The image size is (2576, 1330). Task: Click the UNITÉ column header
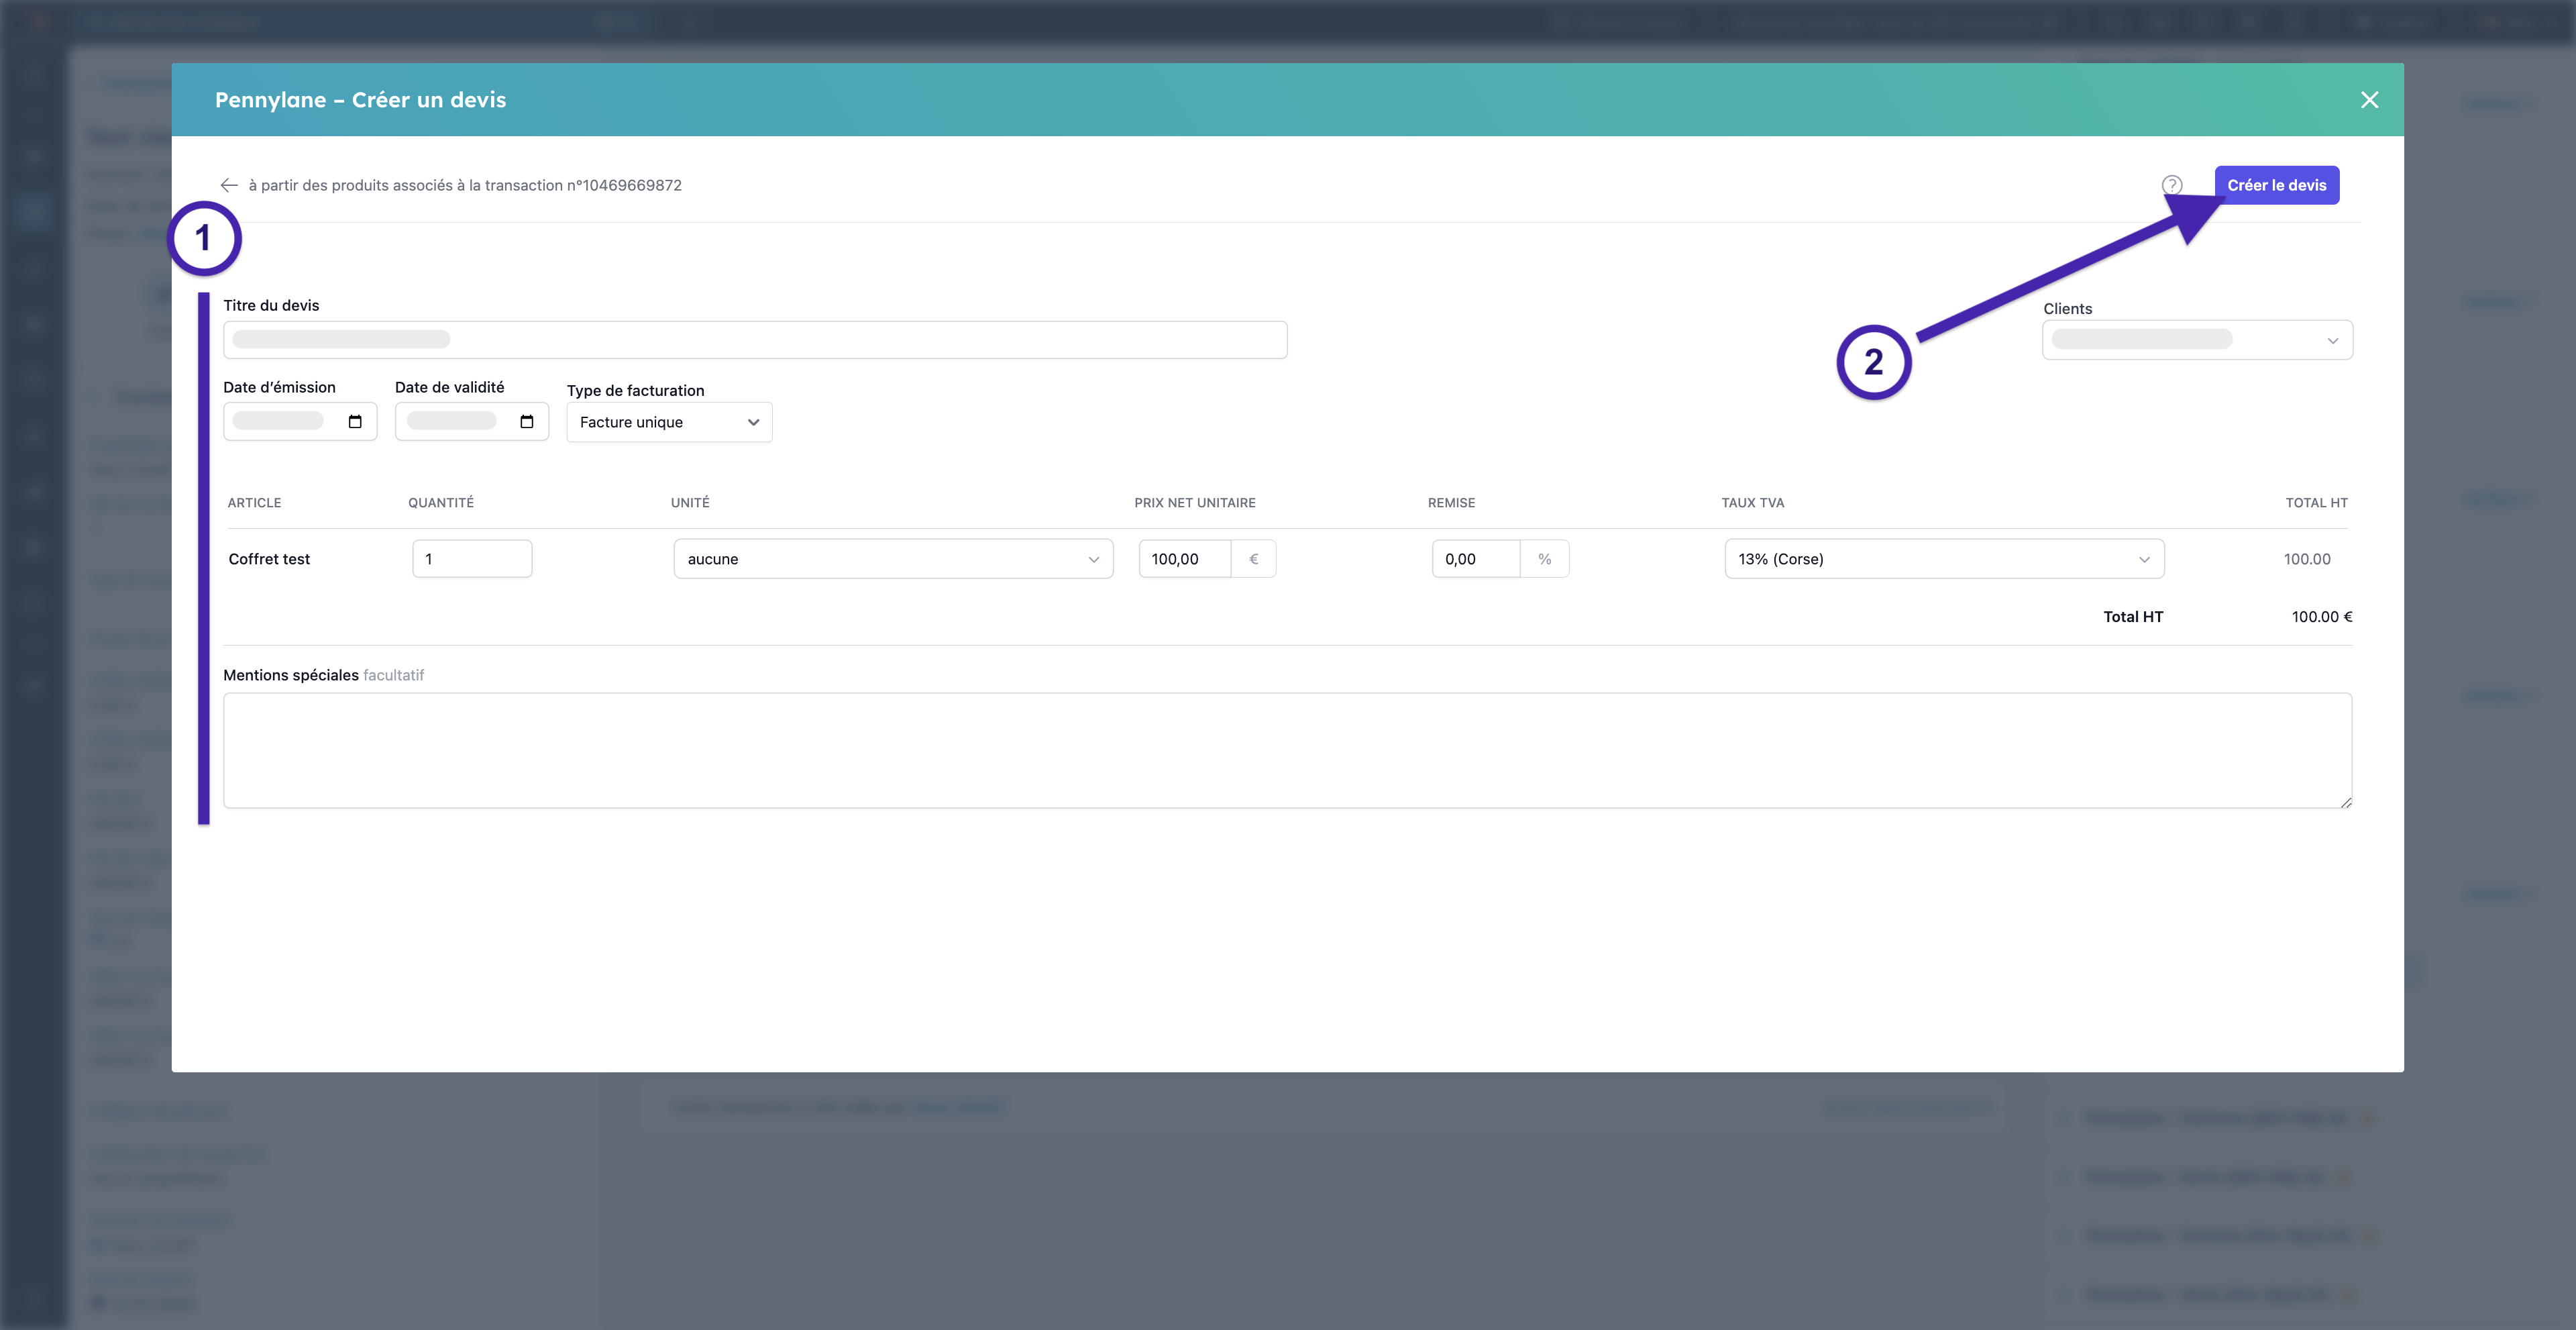tap(690, 503)
